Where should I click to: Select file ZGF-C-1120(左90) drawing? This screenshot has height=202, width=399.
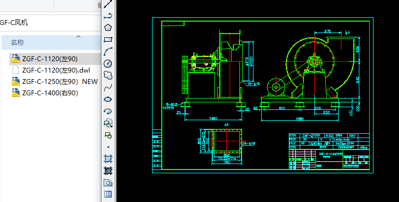(x=50, y=59)
